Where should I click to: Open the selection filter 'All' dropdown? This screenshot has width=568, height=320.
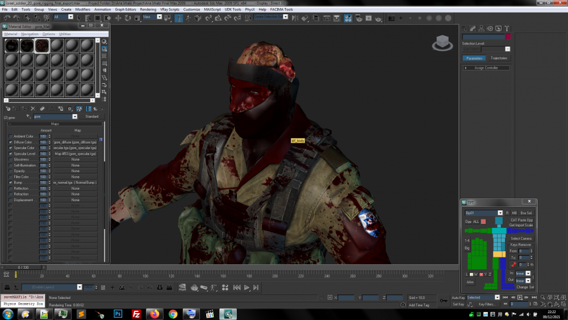pyautogui.click(x=70, y=17)
